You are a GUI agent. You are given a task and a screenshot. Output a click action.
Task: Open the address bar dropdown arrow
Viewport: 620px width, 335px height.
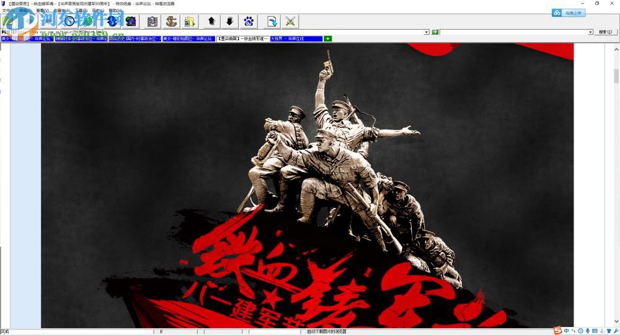[427, 32]
